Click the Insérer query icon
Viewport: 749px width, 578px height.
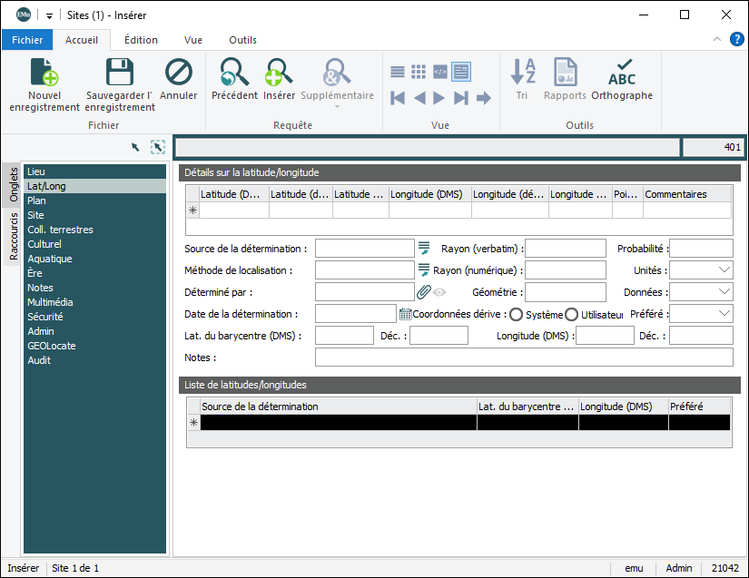(x=279, y=73)
